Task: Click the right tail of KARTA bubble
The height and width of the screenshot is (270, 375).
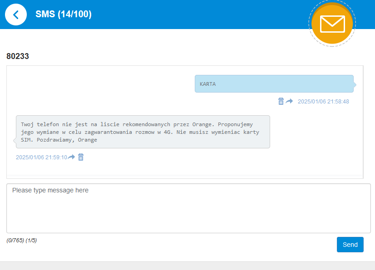Action: coord(355,84)
